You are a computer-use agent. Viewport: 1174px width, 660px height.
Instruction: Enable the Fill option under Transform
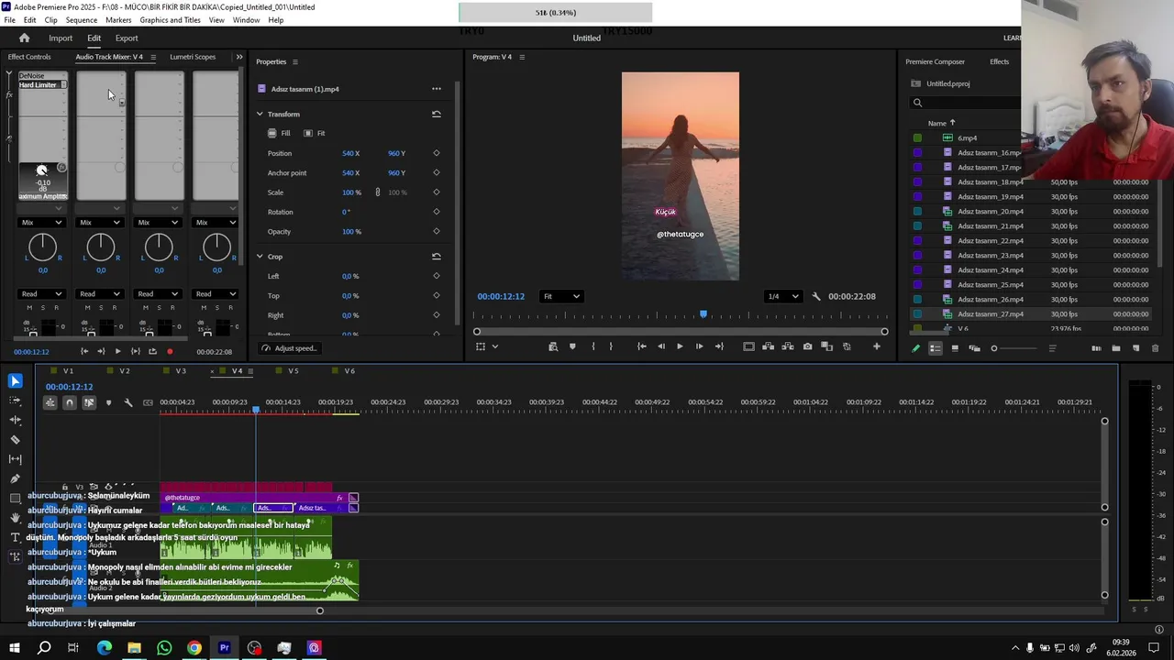click(279, 133)
